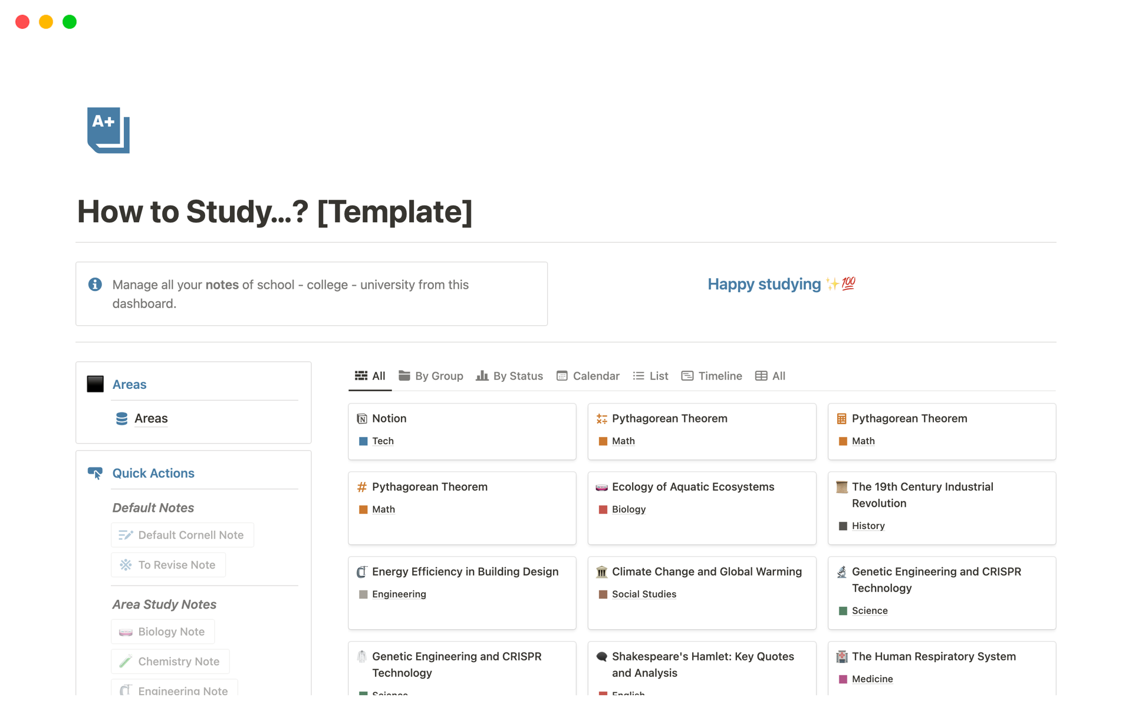1132x707 pixels.
Task: Click the Biology tag on Ecology card
Action: (628, 509)
